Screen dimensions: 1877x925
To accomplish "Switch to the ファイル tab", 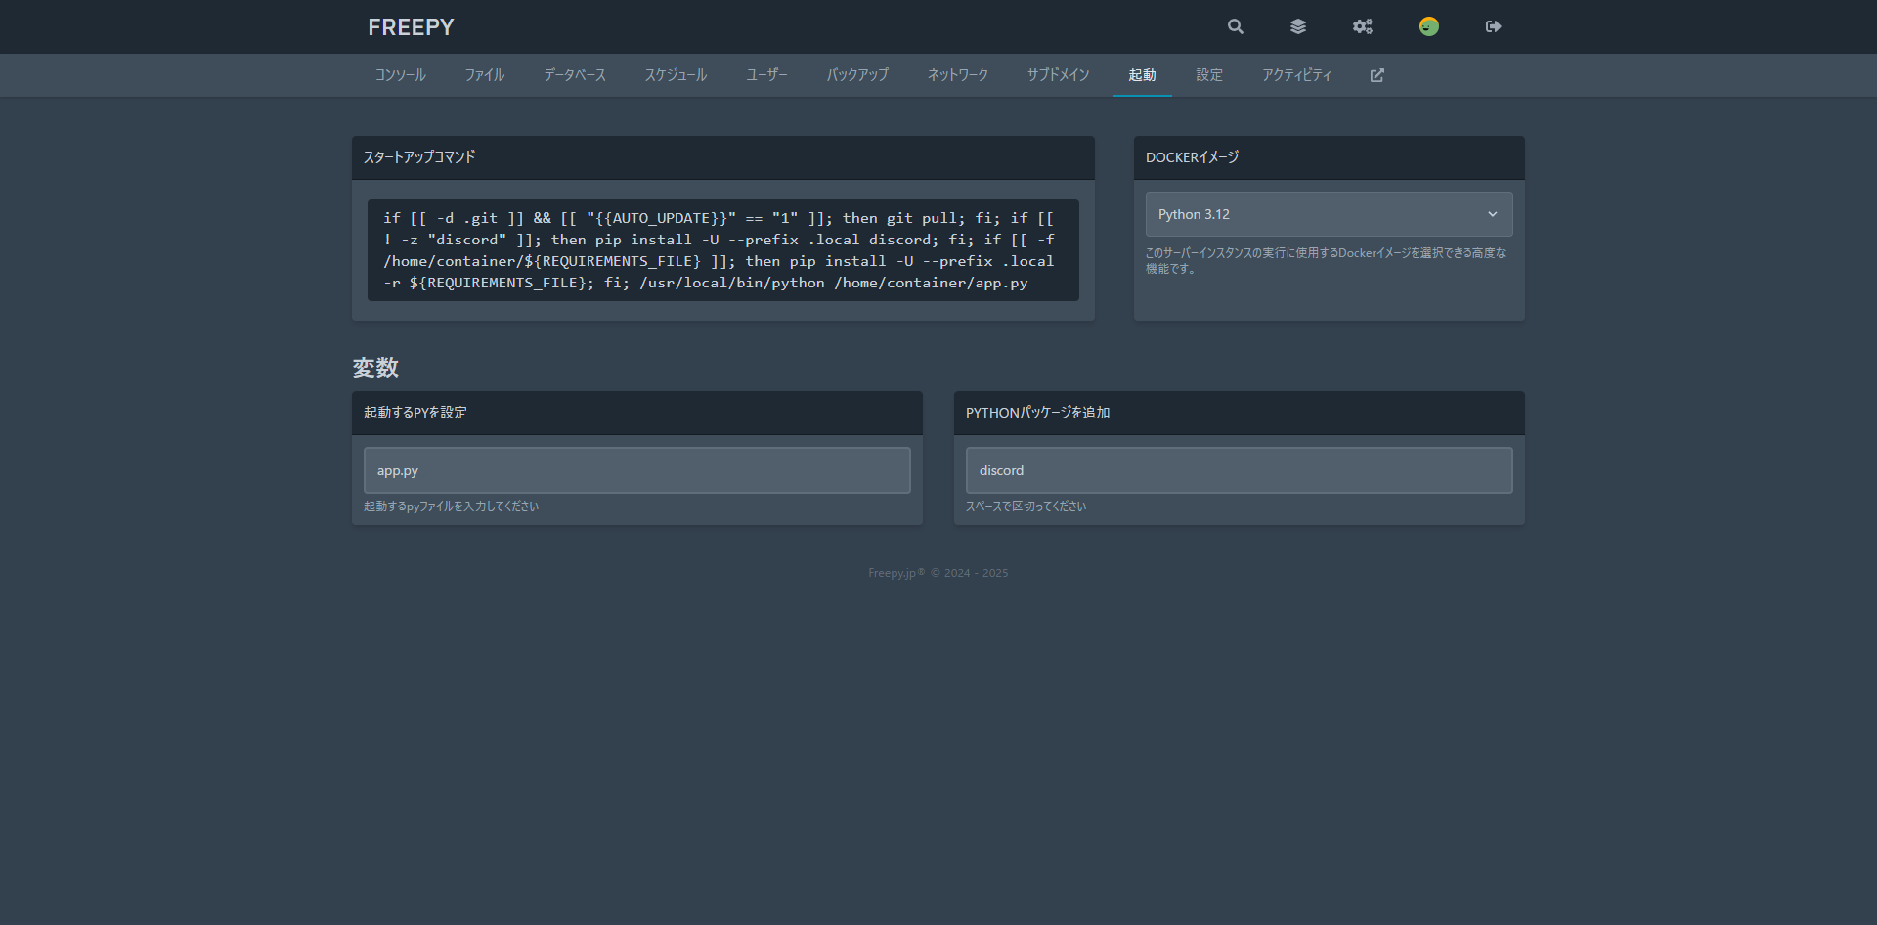I will [x=485, y=75].
